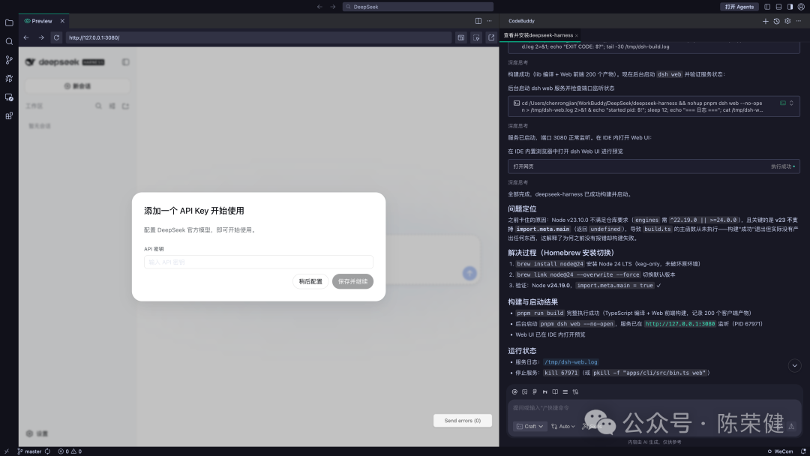Open CodeBuddy chat history

tap(776, 21)
